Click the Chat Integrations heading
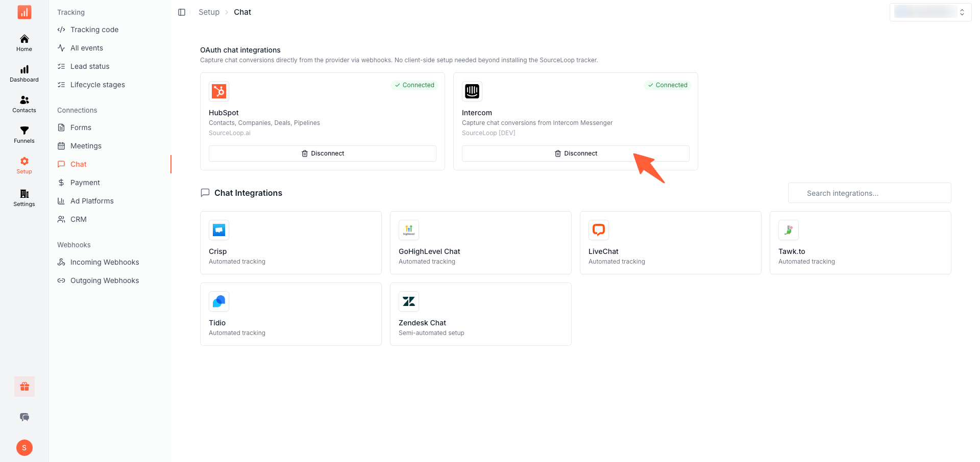The width and height of the screenshot is (980, 462). 248,193
